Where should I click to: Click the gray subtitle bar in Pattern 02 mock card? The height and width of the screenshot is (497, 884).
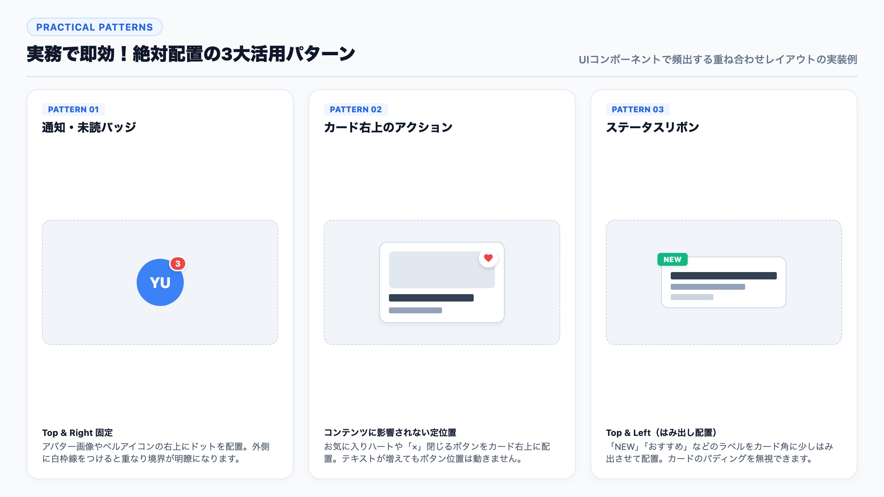point(415,310)
